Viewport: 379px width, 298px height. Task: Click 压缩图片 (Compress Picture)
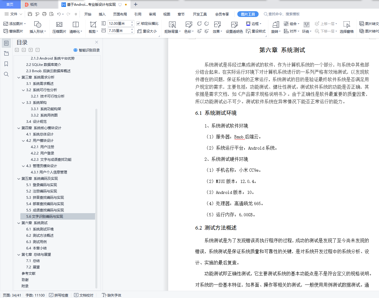click(x=59, y=27)
